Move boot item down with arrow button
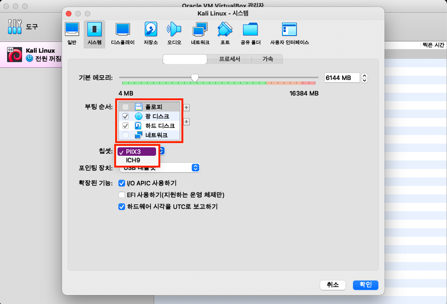The width and height of the screenshot is (447, 304). point(187,121)
